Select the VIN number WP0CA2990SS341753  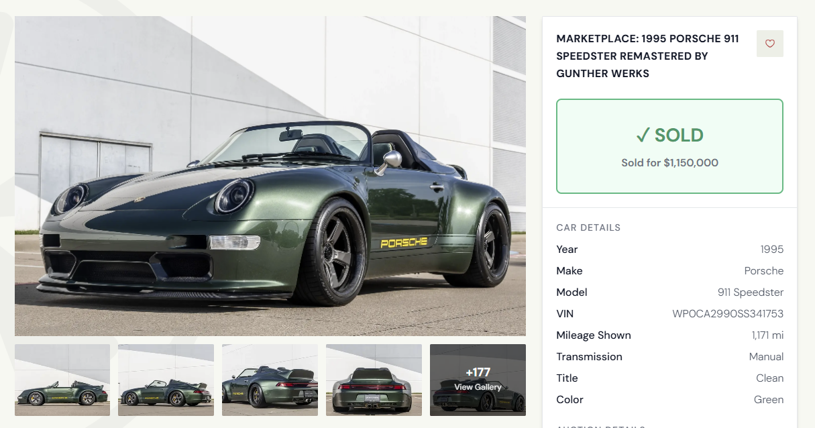tap(728, 313)
